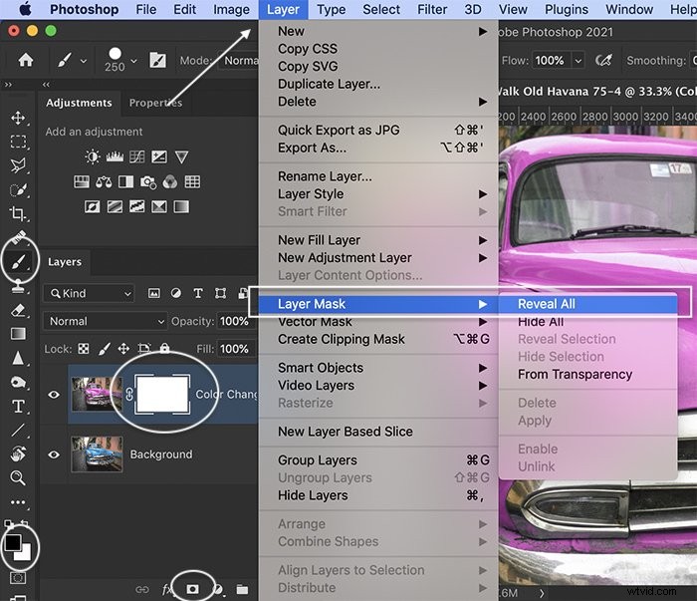Select the Crop tool
697x601 pixels.
(x=18, y=214)
